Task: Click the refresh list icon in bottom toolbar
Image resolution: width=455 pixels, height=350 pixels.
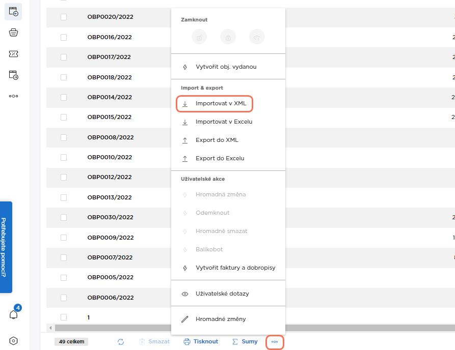Action: point(121,342)
